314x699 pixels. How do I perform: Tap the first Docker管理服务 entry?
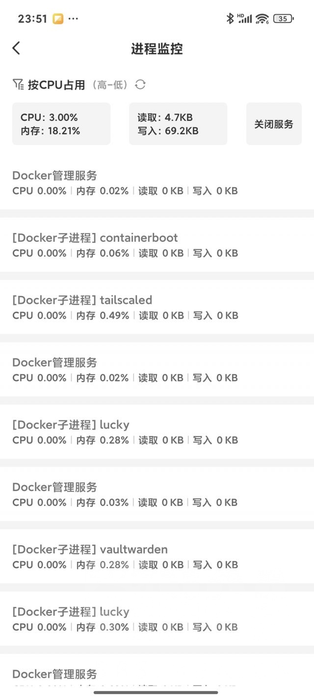(157, 182)
